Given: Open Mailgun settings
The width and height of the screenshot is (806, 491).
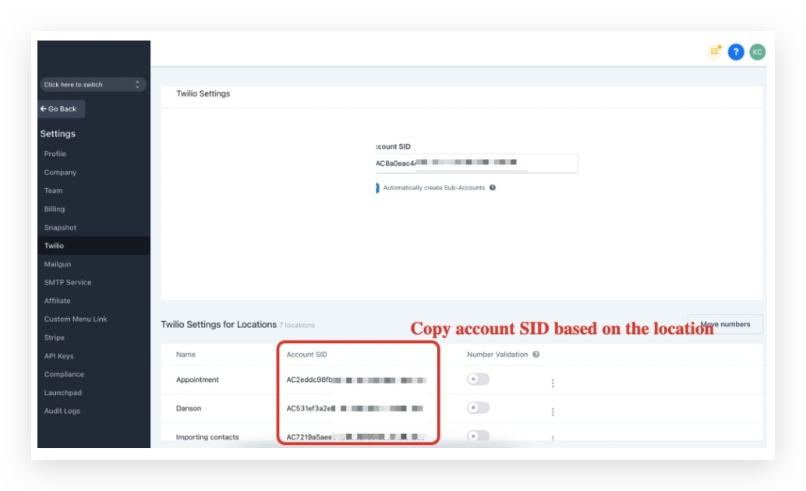Looking at the screenshot, I should 58,263.
